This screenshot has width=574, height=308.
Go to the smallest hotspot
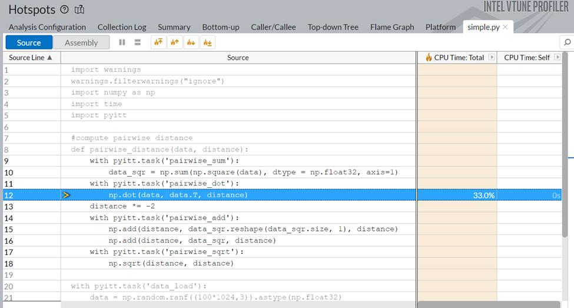[207, 42]
